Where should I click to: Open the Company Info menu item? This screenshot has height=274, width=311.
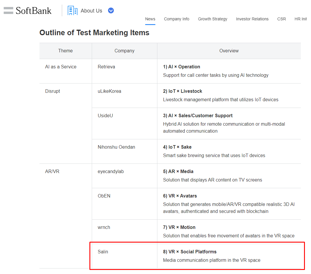177,19
